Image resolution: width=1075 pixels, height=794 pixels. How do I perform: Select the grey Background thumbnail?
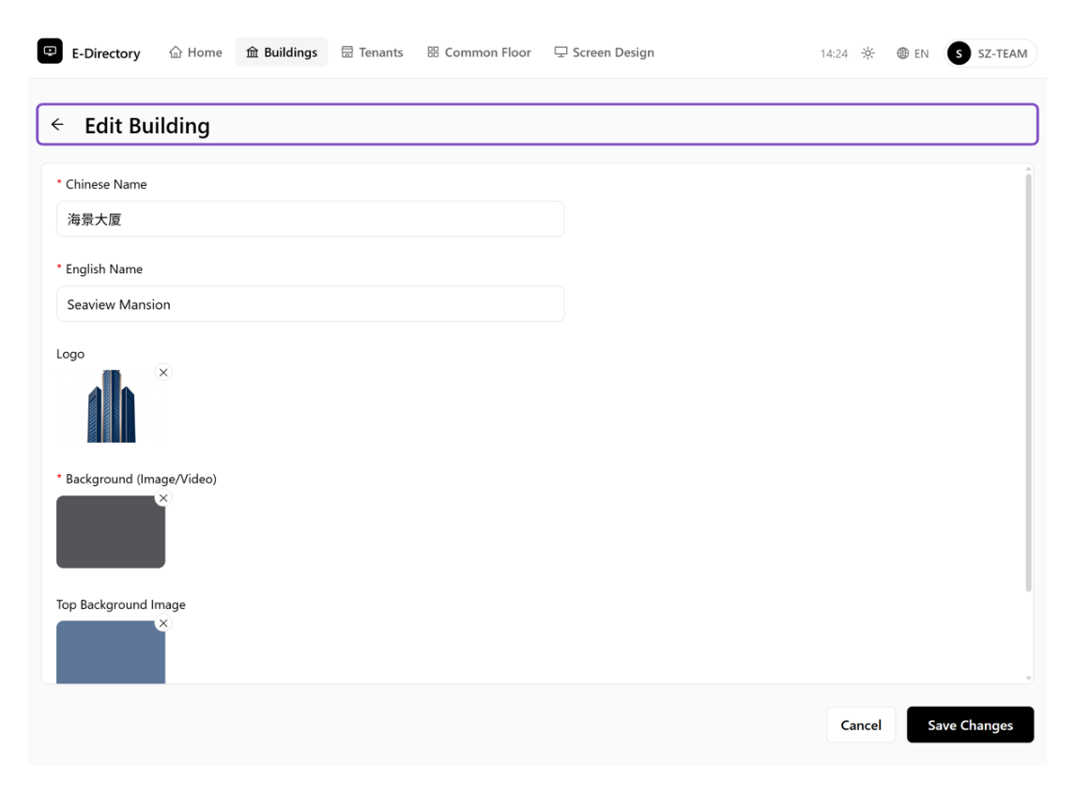(111, 532)
